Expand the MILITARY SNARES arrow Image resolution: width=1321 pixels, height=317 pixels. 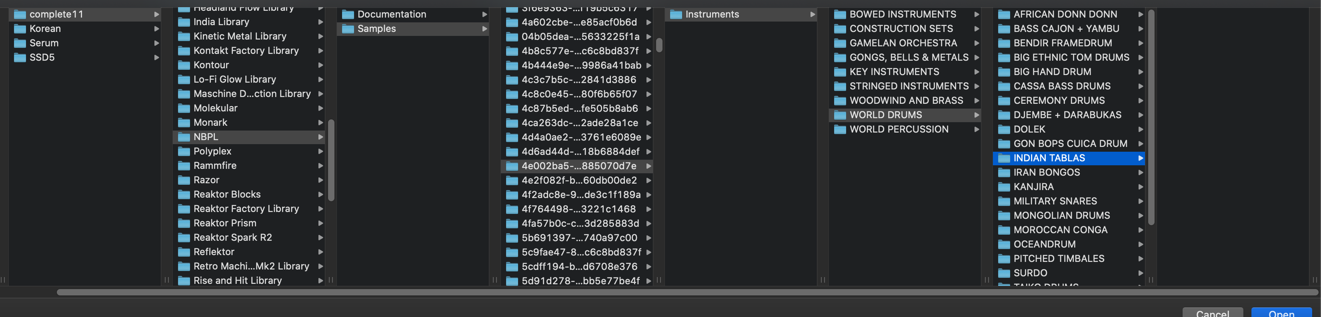1141,201
